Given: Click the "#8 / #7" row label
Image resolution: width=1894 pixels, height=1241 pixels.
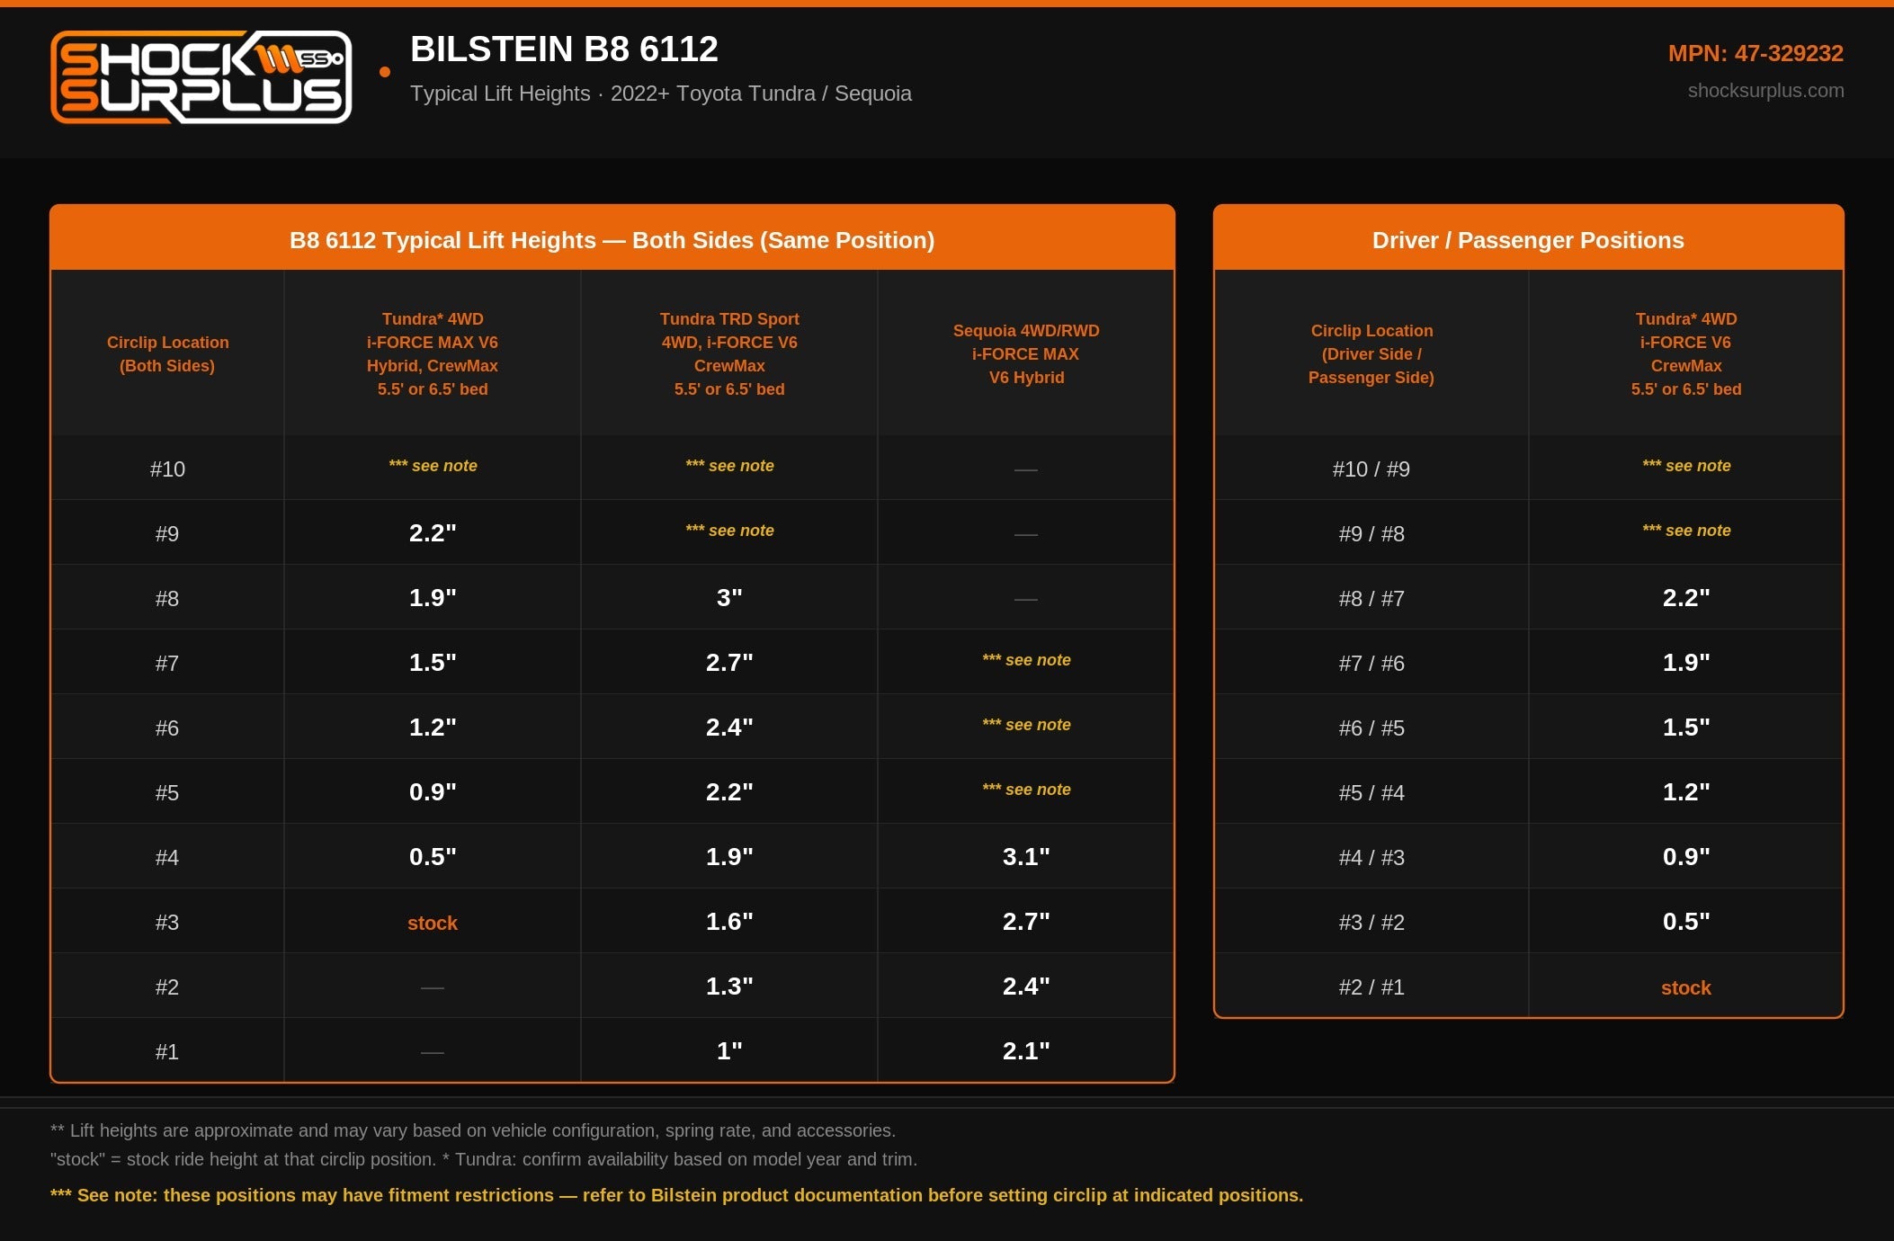Looking at the screenshot, I should click(1371, 599).
